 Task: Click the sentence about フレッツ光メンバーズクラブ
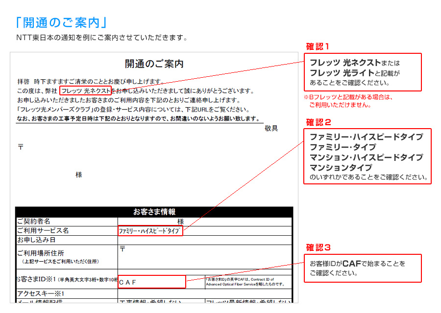tap(133, 109)
